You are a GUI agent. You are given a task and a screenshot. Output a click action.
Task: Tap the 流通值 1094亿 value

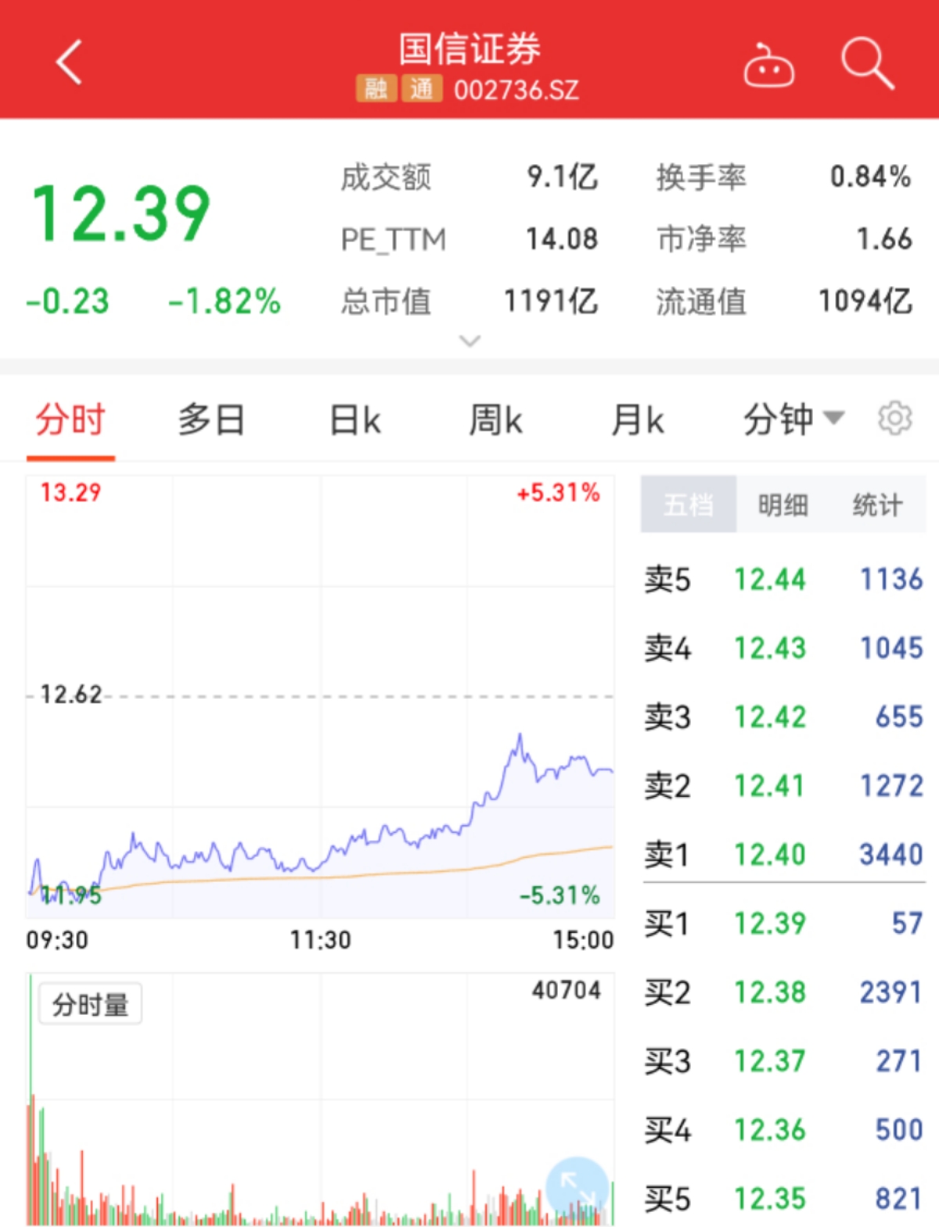865,301
